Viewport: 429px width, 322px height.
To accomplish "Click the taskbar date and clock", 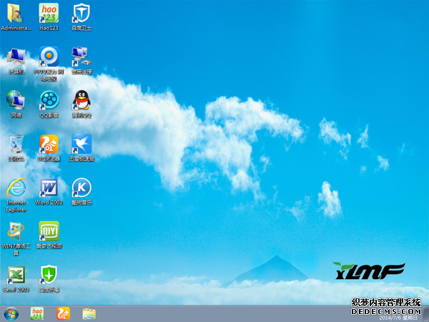I will click(x=398, y=318).
